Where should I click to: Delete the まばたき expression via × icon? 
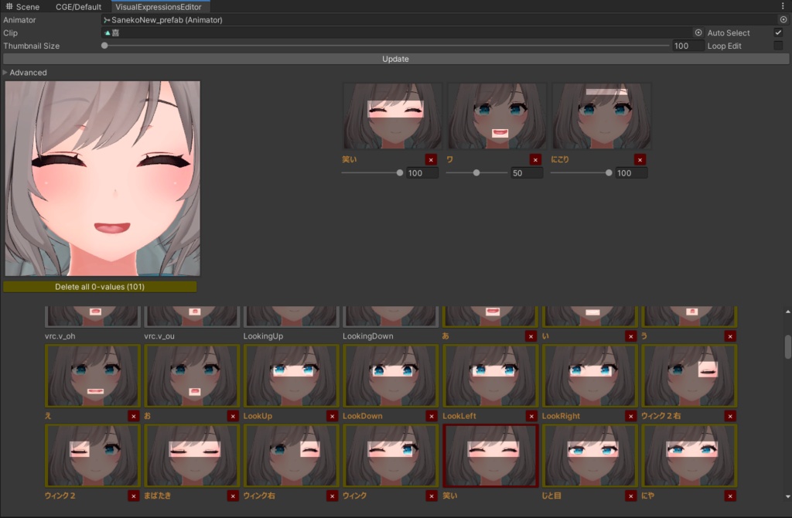(x=231, y=496)
